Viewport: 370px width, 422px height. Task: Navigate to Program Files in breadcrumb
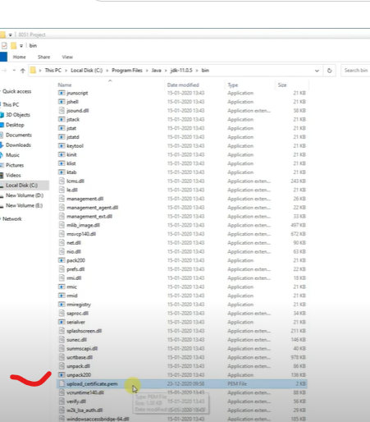pyautogui.click(x=127, y=71)
